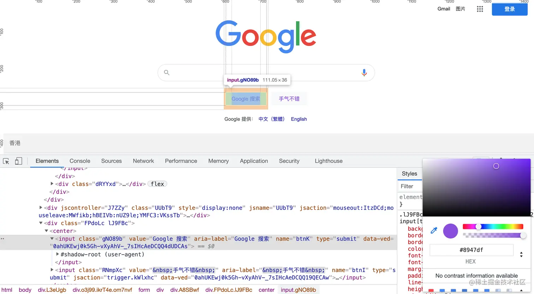Viewport: 534px width, 294px height.
Task: Click the Styles Filter field
Action: [410, 186]
